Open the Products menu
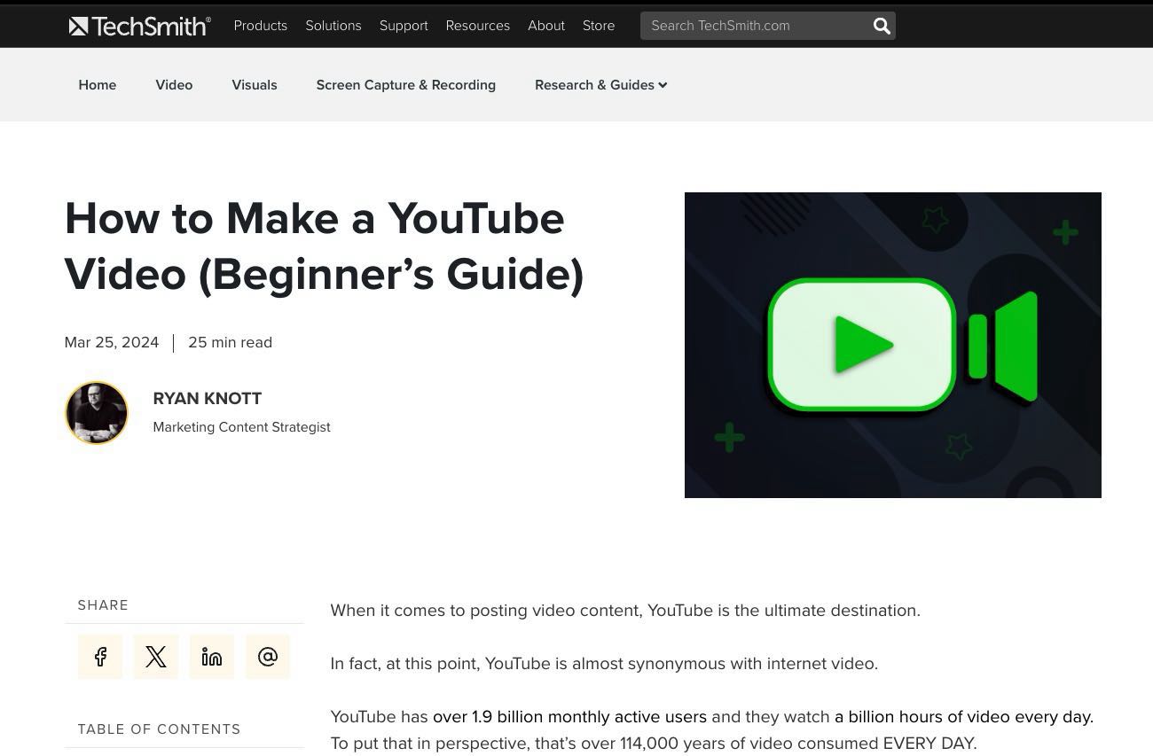The height and width of the screenshot is (756, 1153). 261,26
